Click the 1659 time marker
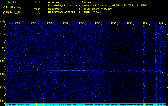The height and width of the screenshot is (106, 168). click(146, 23)
